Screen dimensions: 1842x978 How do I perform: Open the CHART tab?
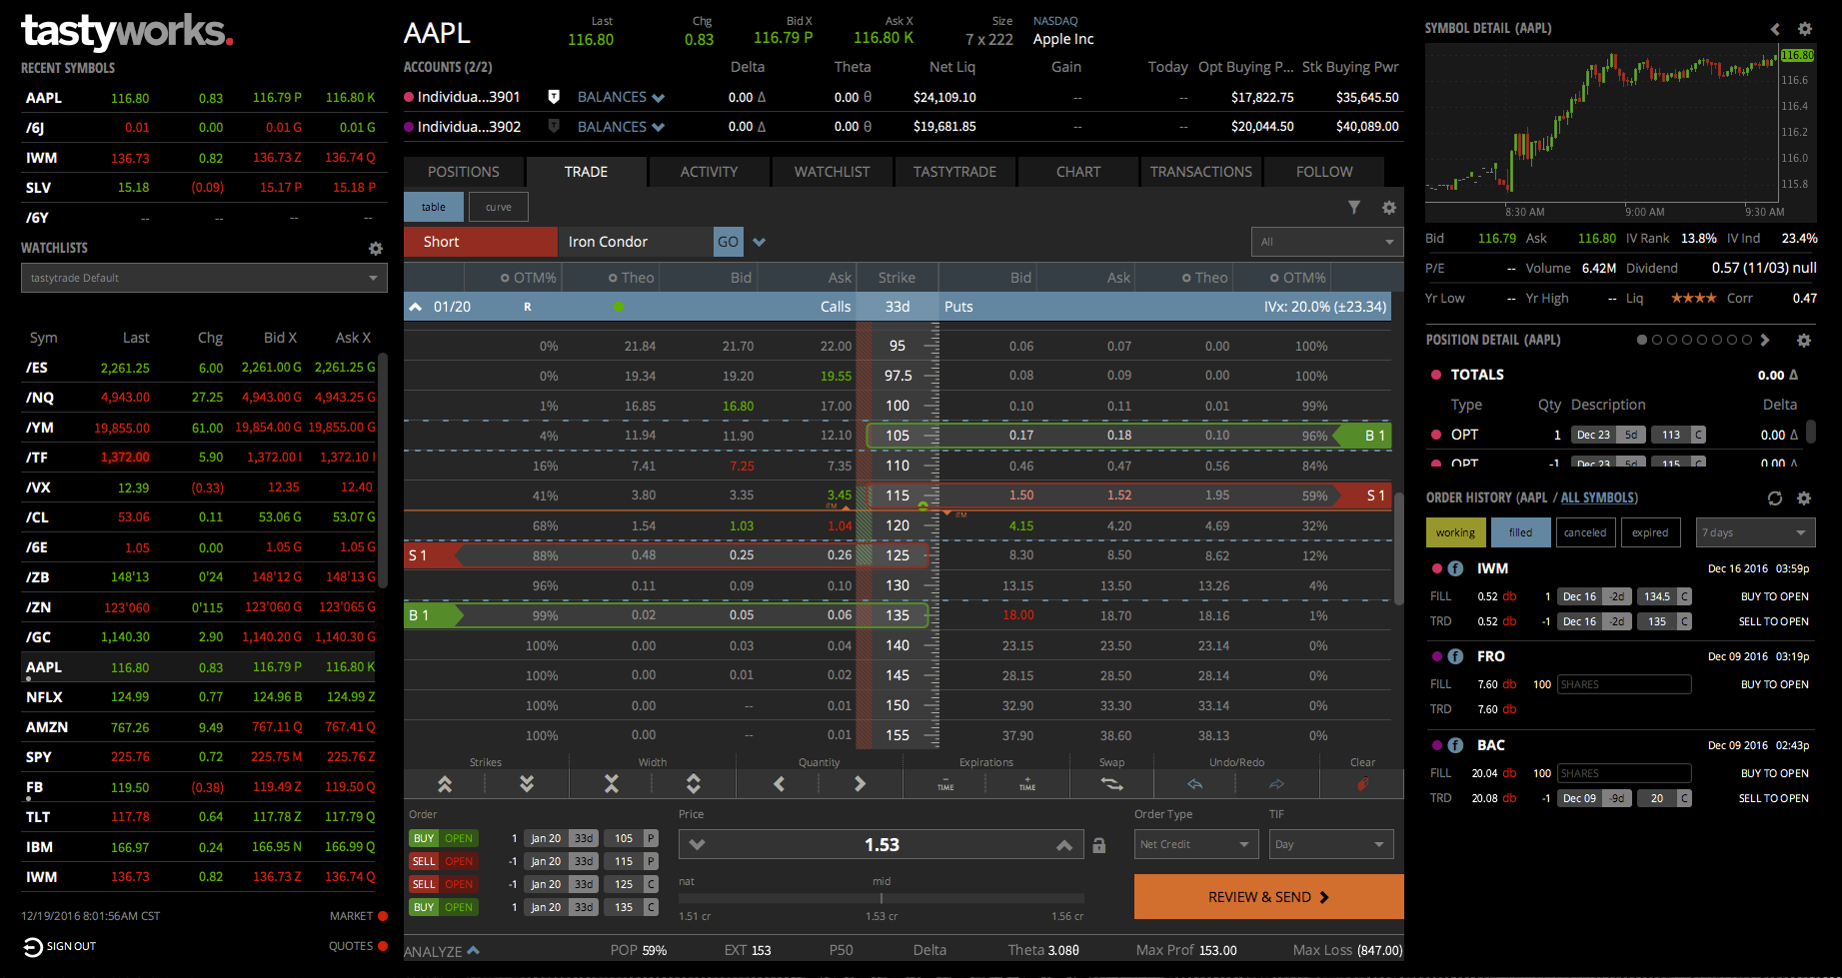(x=1077, y=171)
